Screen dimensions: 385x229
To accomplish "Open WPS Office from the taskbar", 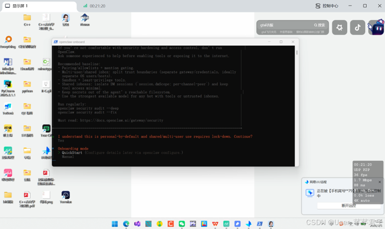I will [215, 224].
